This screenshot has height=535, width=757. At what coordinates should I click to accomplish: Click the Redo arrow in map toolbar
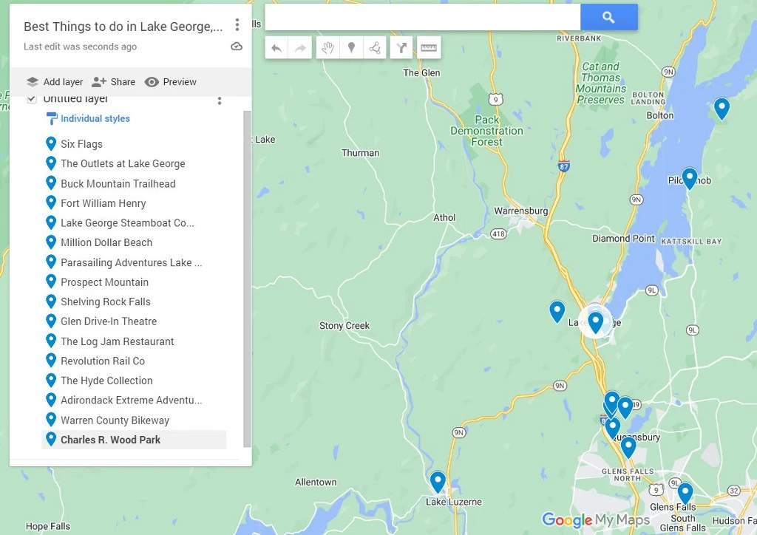click(x=300, y=48)
